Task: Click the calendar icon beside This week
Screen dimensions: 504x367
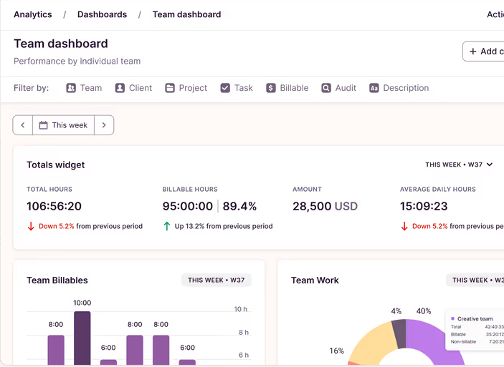Action: pyautogui.click(x=44, y=125)
